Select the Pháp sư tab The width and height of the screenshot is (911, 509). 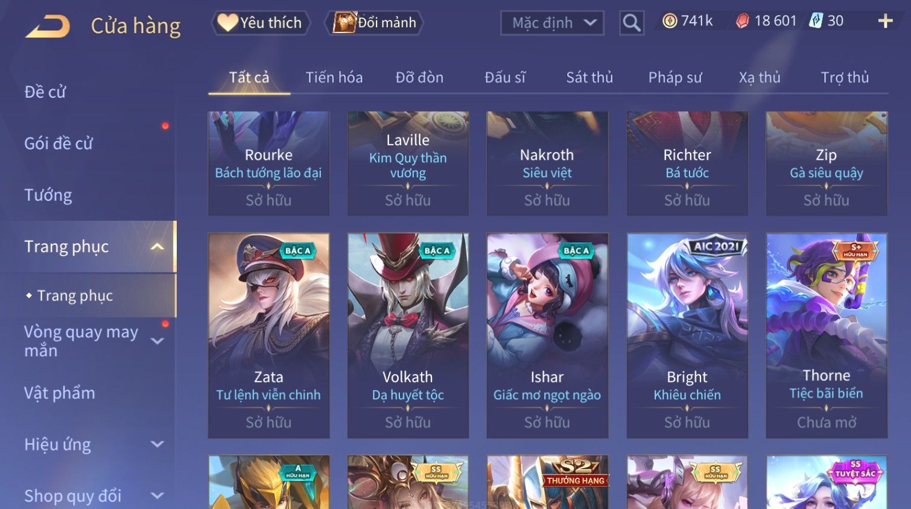pos(675,78)
